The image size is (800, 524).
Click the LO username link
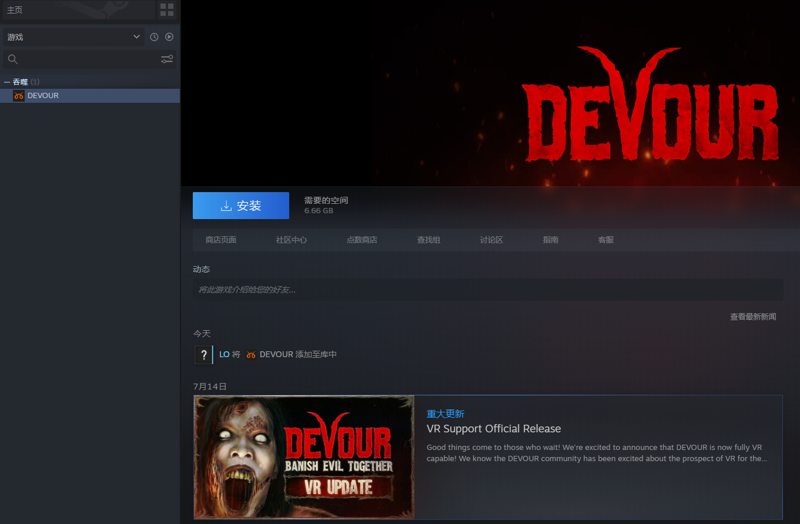[x=224, y=355]
